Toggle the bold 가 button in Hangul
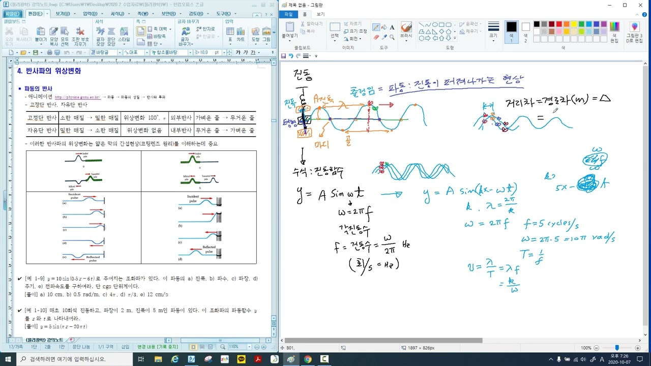Screen dimensions: 651x366 [238, 52]
